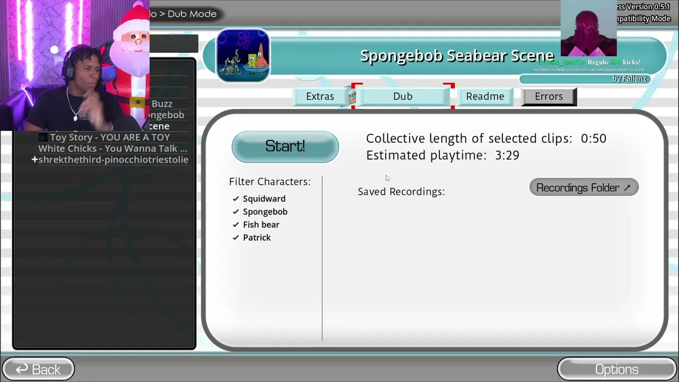Click the Dub Mode breadcrumb text
This screenshot has width=679, height=382.
[192, 14]
